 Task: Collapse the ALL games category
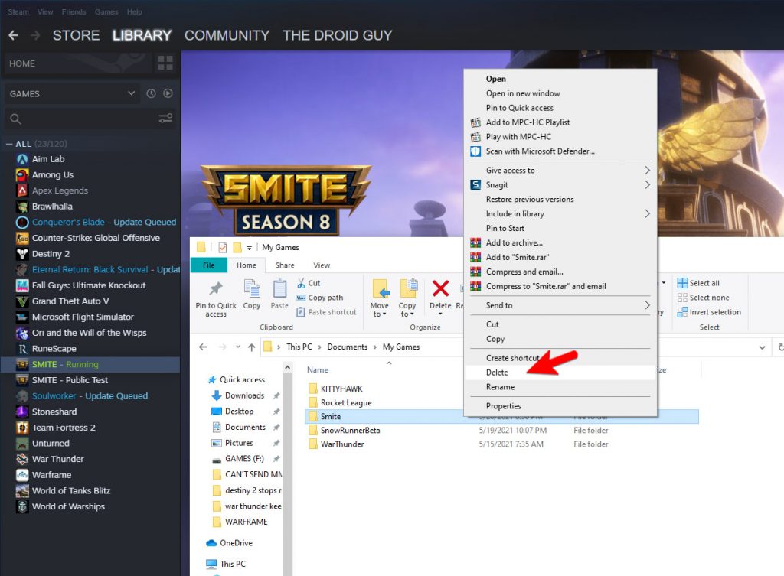click(x=9, y=144)
